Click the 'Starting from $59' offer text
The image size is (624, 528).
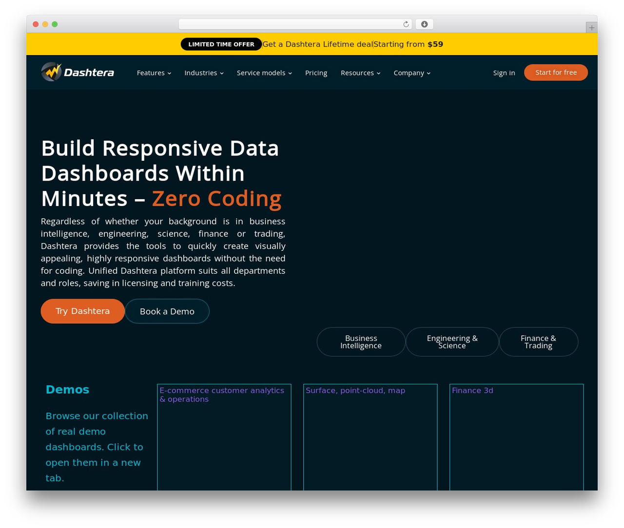(x=409, y=44)
